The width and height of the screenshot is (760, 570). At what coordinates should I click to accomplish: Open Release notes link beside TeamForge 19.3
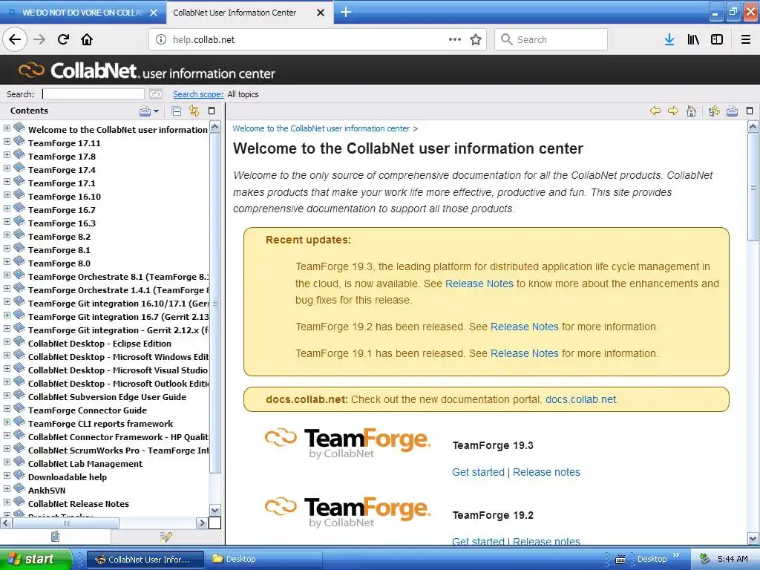[x=546, y=472]
